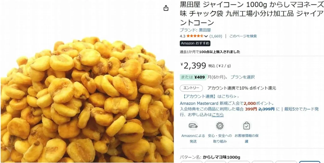Click 安心・安全への取り組み label
Screen dimensions: 324x163
point(220,138)
